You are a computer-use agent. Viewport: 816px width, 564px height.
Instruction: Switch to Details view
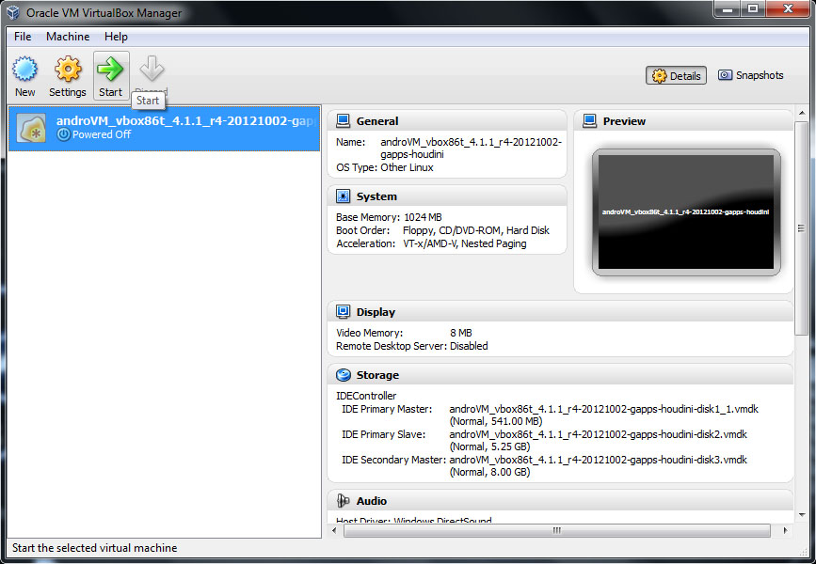(676, 76)
